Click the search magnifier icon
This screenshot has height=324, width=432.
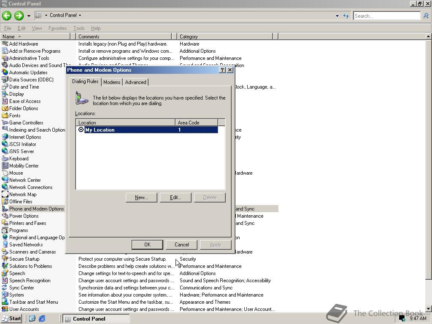[426, 16]
